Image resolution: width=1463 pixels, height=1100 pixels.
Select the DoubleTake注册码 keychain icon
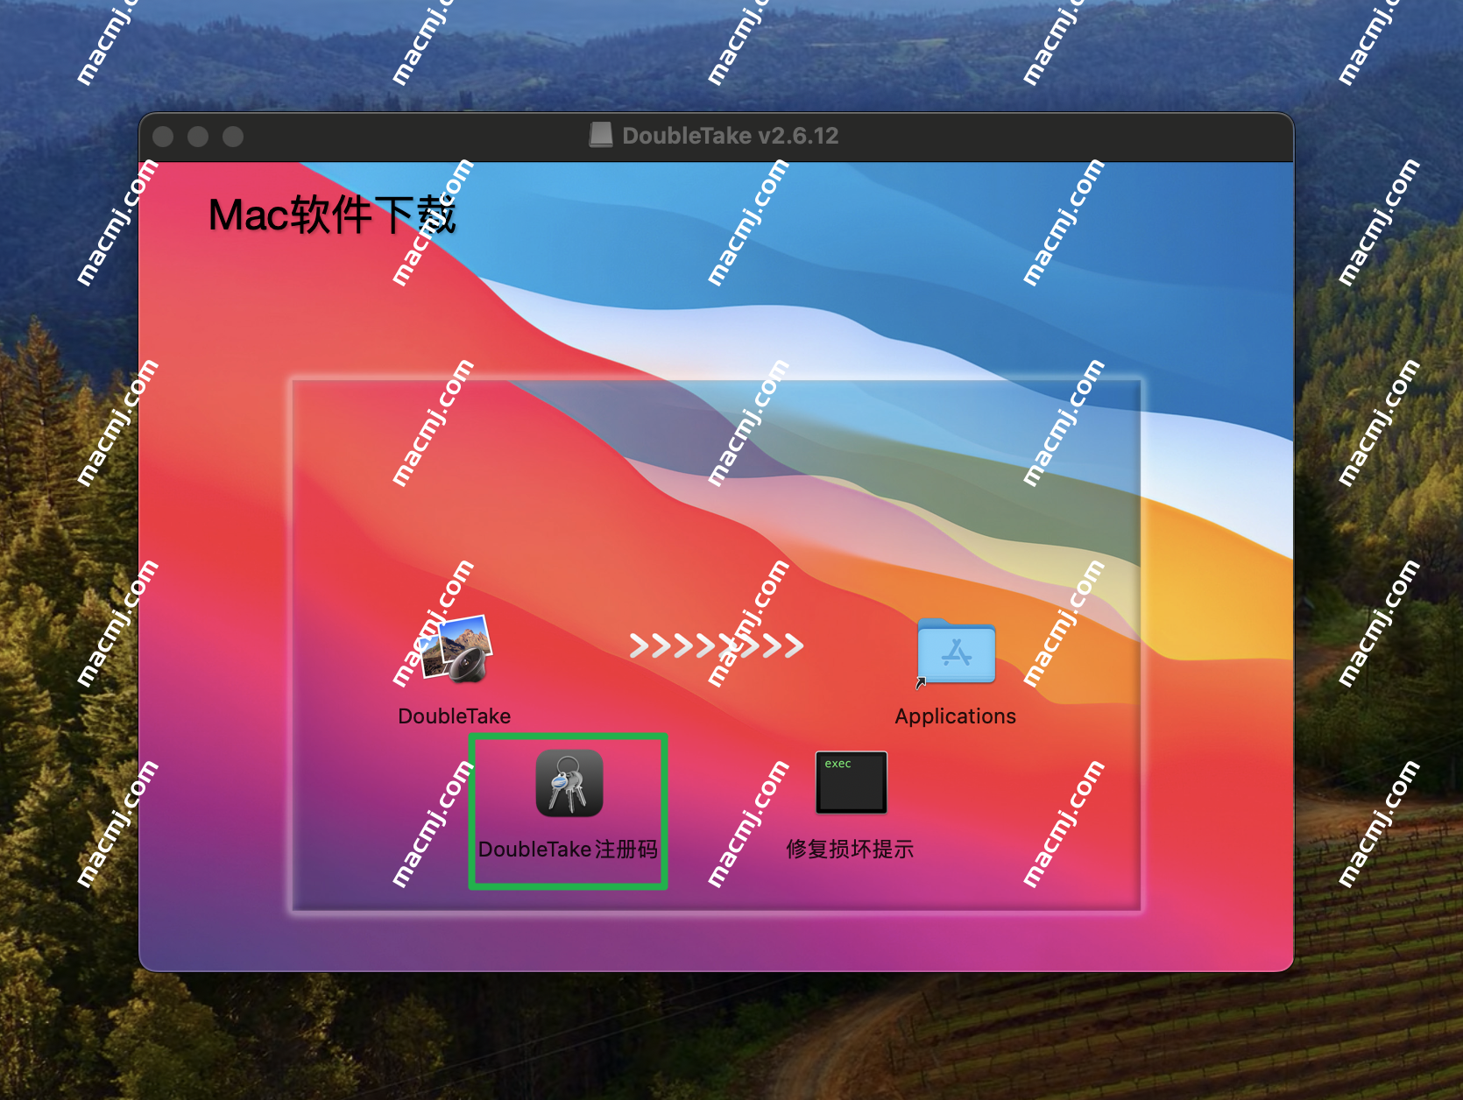click(x=569, y=783)
